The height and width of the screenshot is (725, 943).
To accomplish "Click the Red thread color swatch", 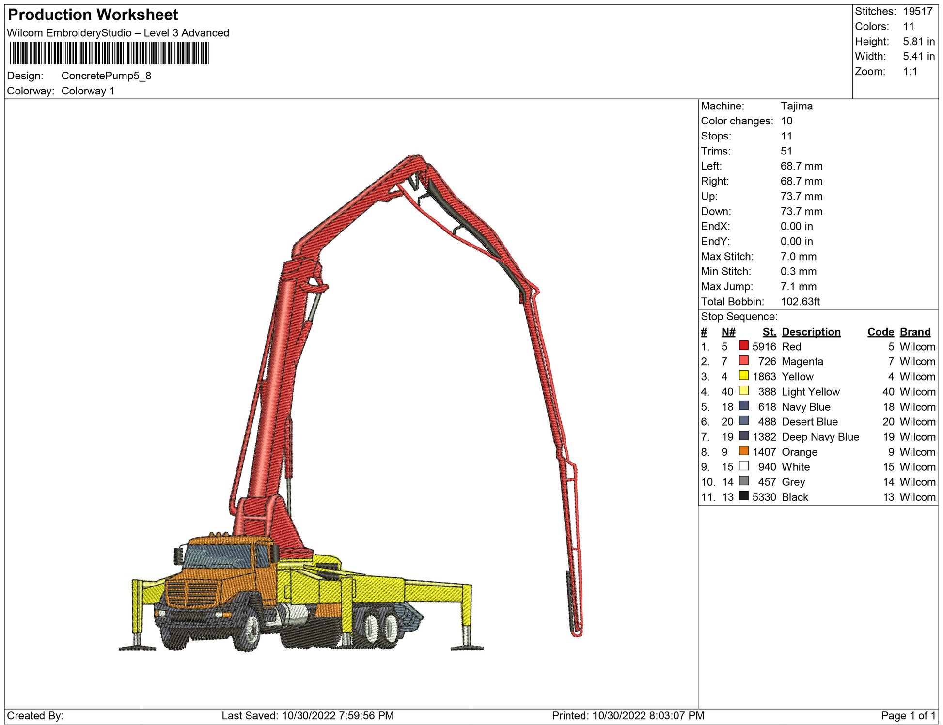I will (743, 345).
